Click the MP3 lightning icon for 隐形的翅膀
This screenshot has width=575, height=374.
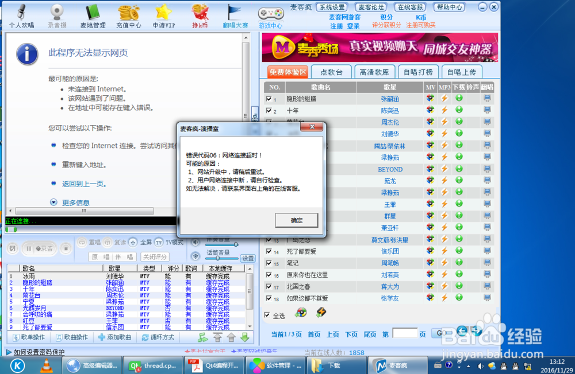point(444,98)
